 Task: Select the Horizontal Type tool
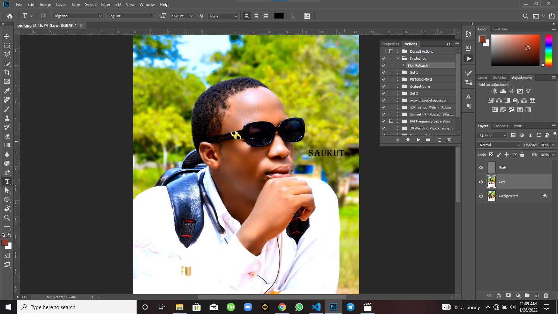(7, 181)
